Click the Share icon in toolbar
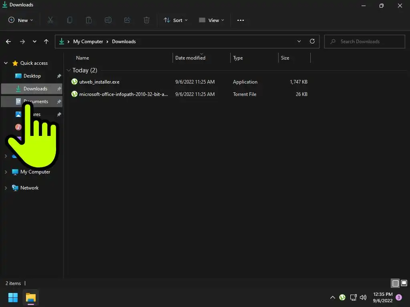 click(x=127, y=20)
